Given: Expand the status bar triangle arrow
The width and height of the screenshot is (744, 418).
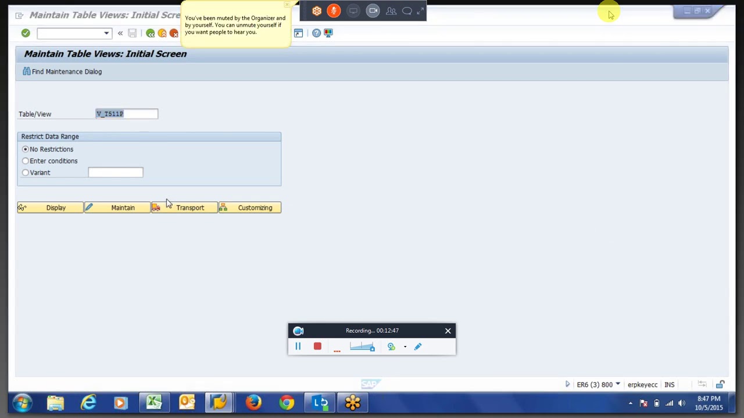Looking at the screenshot, I should click(x=568, y=384).
